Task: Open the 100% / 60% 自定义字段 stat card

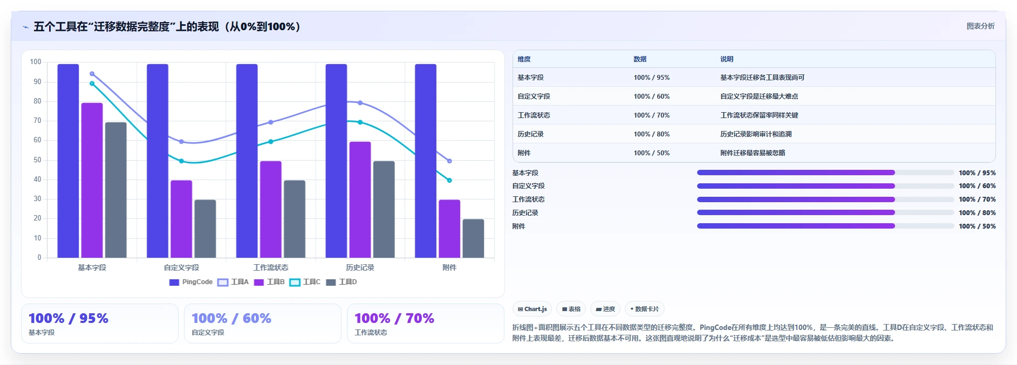Action: pos(263,323)
